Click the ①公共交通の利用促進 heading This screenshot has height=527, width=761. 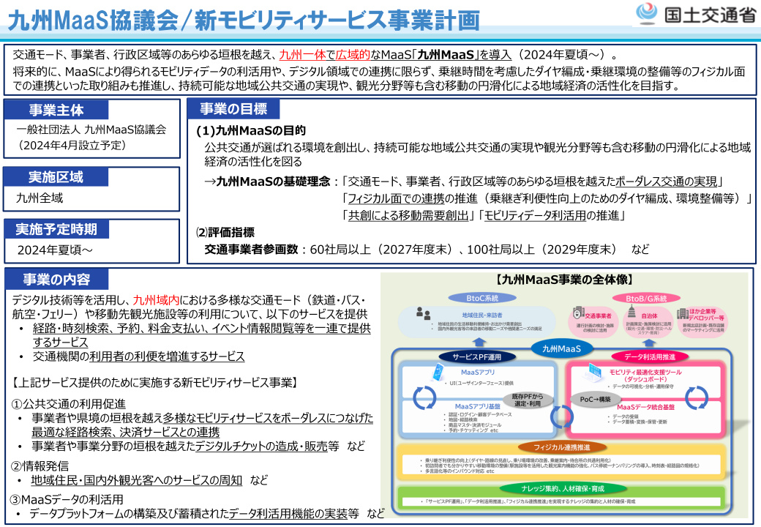[68, 404]
